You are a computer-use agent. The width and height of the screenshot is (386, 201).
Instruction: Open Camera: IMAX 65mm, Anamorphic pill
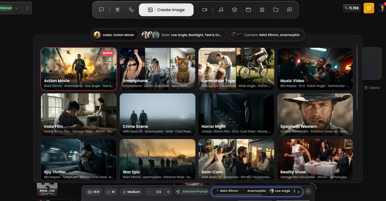[266, 35]
